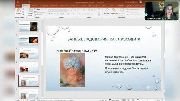Click the line spacing icon
Image resolution: width=180 pixels, height=101 pixels.
95,10
